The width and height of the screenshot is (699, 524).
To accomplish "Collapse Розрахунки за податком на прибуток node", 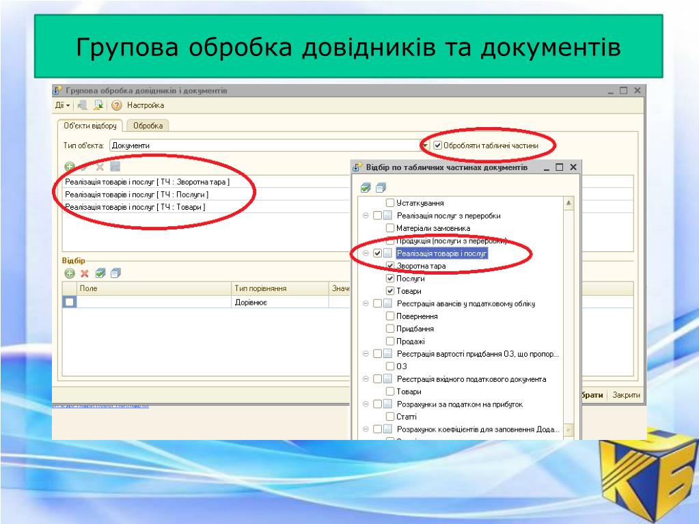I will click(x=366, y=404).
